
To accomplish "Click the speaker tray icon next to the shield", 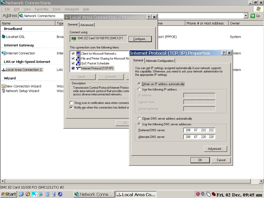I will 203,194.
